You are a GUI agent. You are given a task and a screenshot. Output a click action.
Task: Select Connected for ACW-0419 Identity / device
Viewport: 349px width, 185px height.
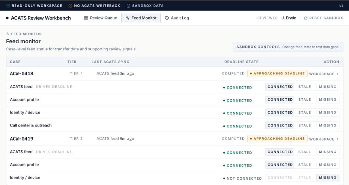[x=279, y=178]
